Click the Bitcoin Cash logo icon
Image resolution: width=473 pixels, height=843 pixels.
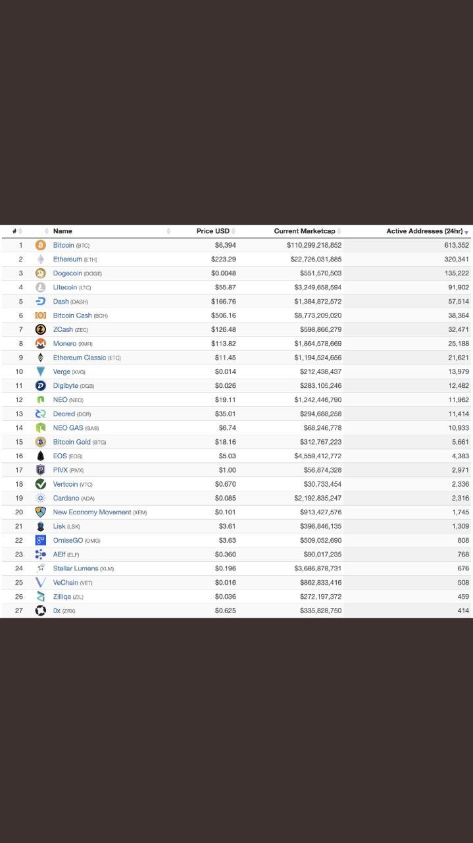pos(40,315)
